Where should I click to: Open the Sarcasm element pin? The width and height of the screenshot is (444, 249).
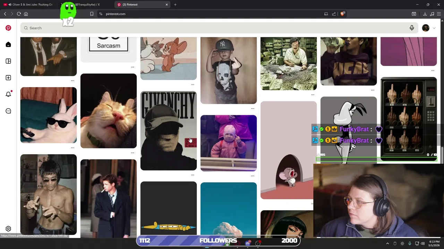(109, 49)
